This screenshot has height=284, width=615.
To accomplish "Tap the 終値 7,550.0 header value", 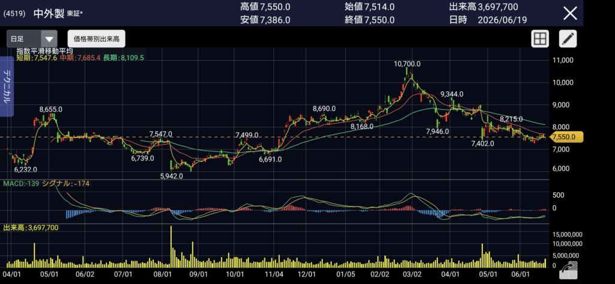I will 369,20.
